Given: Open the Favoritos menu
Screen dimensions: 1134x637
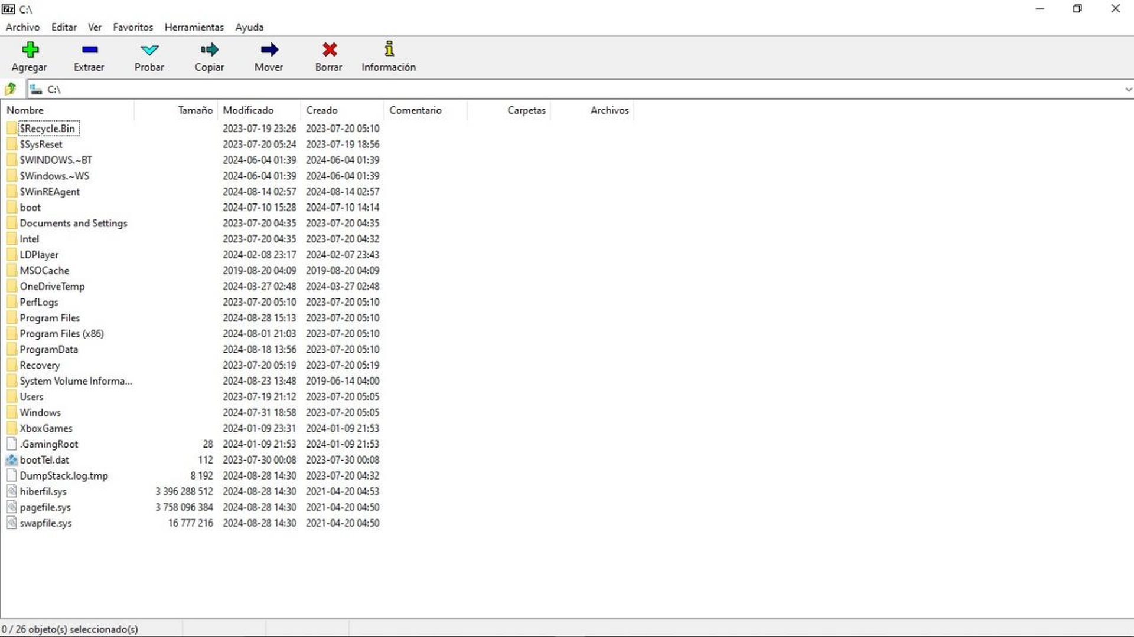Looking at the screenshot, I should point(133,27).
